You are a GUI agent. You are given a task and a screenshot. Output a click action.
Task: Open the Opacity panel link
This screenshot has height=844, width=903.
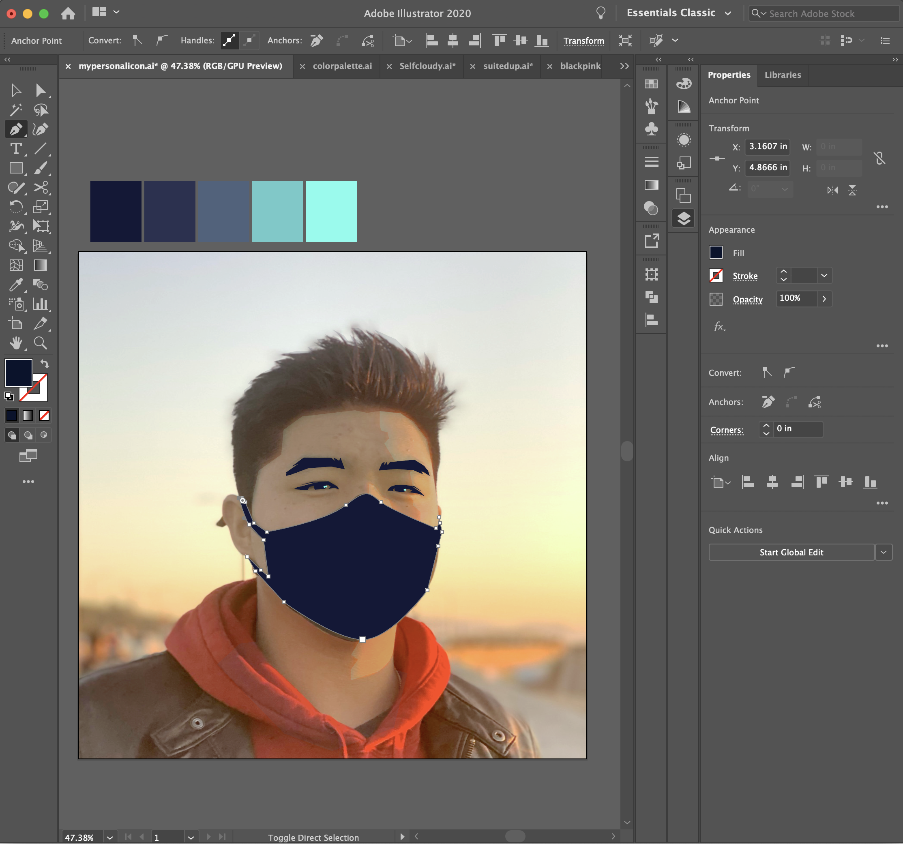coord(748,299)
